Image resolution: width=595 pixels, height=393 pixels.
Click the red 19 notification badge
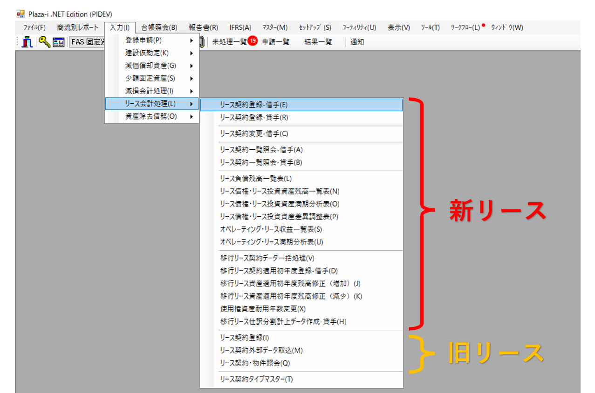pyautogui.click(x=253, y=41)
